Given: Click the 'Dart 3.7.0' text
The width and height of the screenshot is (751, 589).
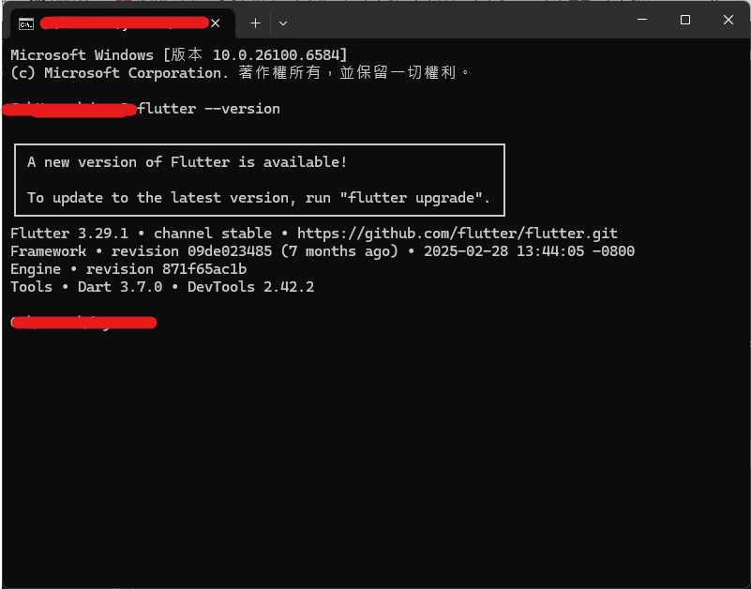Looking at the screenshot, I should (120, 287).
